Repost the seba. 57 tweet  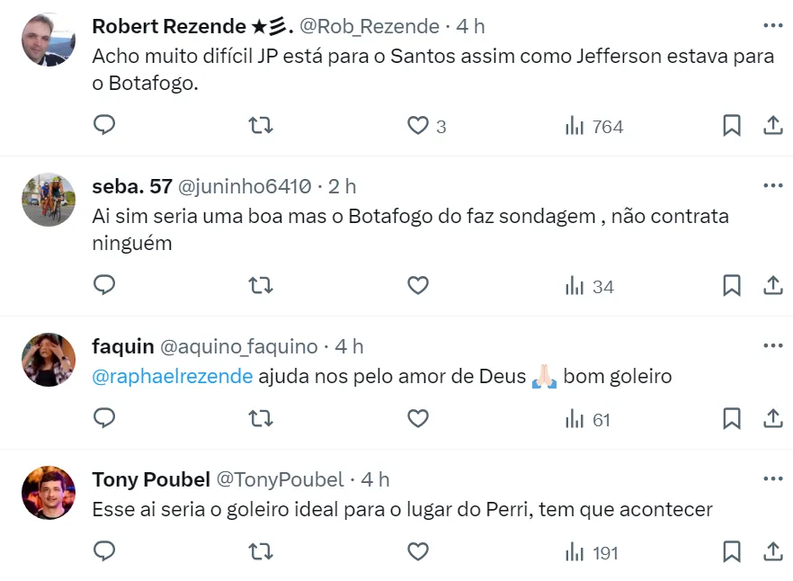[x=261, y=286]
